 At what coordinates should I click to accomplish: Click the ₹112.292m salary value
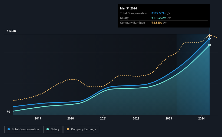[159, 18]
